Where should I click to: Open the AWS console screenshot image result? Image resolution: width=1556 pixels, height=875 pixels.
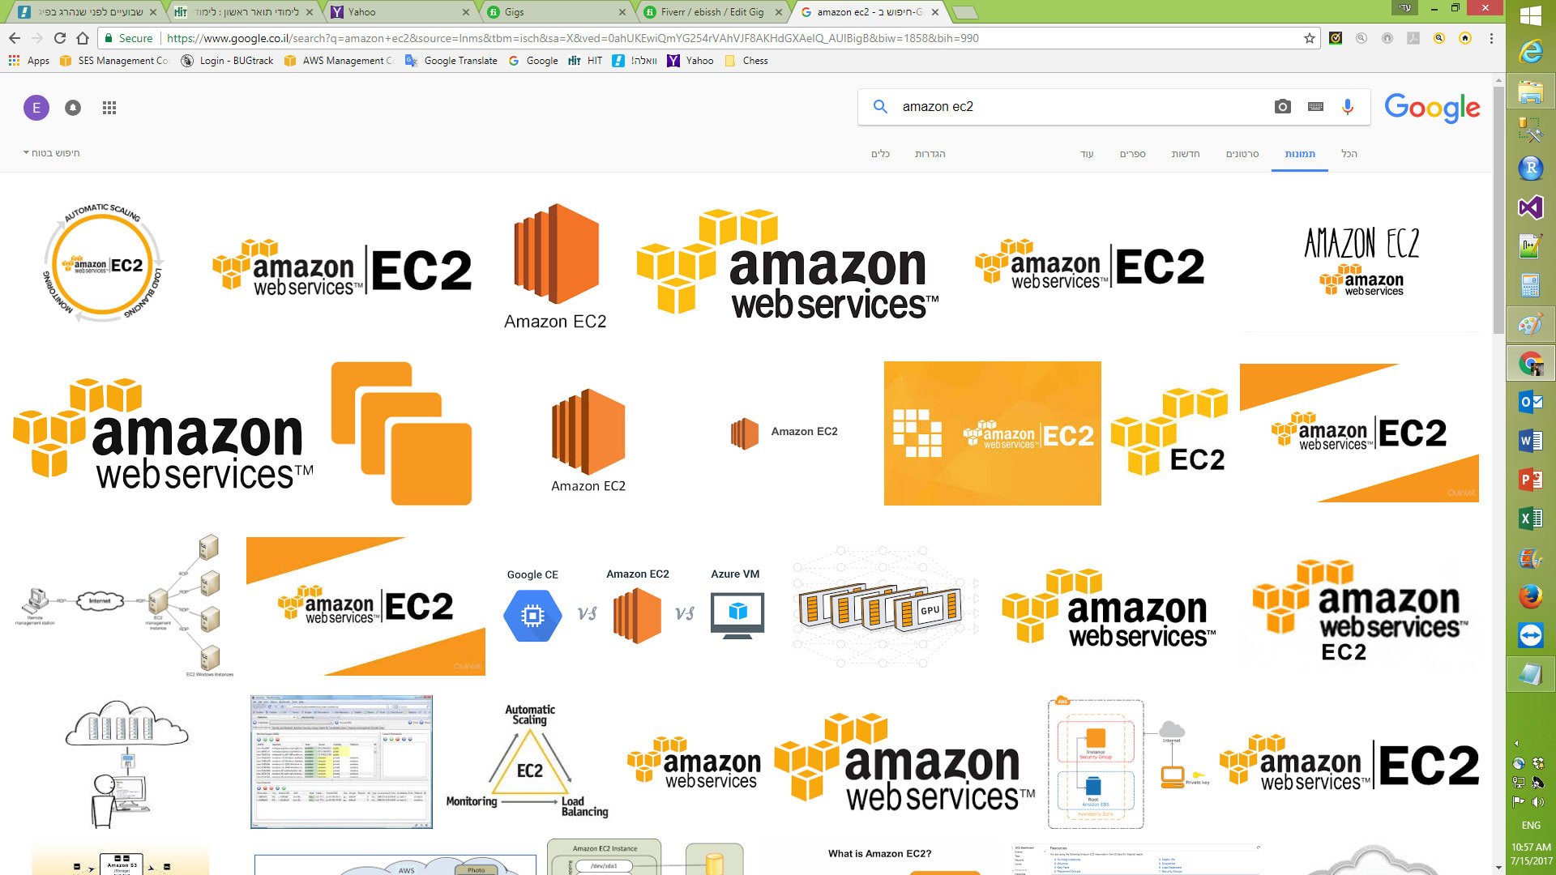pyautogui.click(x=341, y=762)
